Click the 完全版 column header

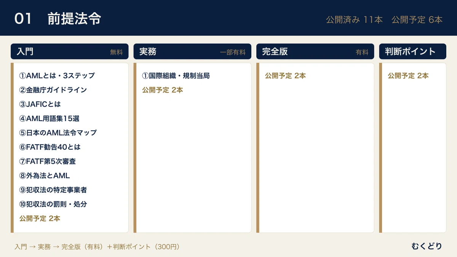click(315, 51)
